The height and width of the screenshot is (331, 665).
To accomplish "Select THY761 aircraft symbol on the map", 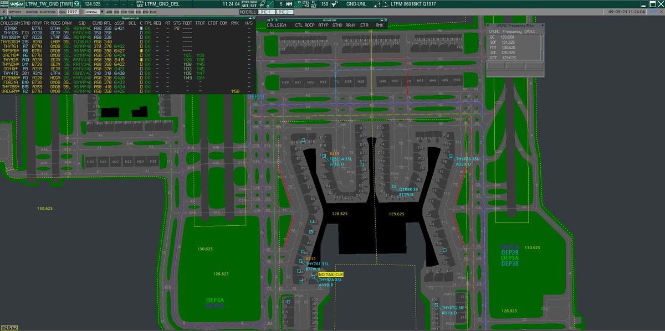I will pyautogui.click(x=300, y=260).
